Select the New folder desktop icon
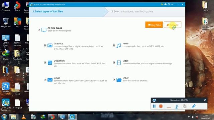Image resolution: width=214 pixels, height=120 pixels. click(17, 55)
